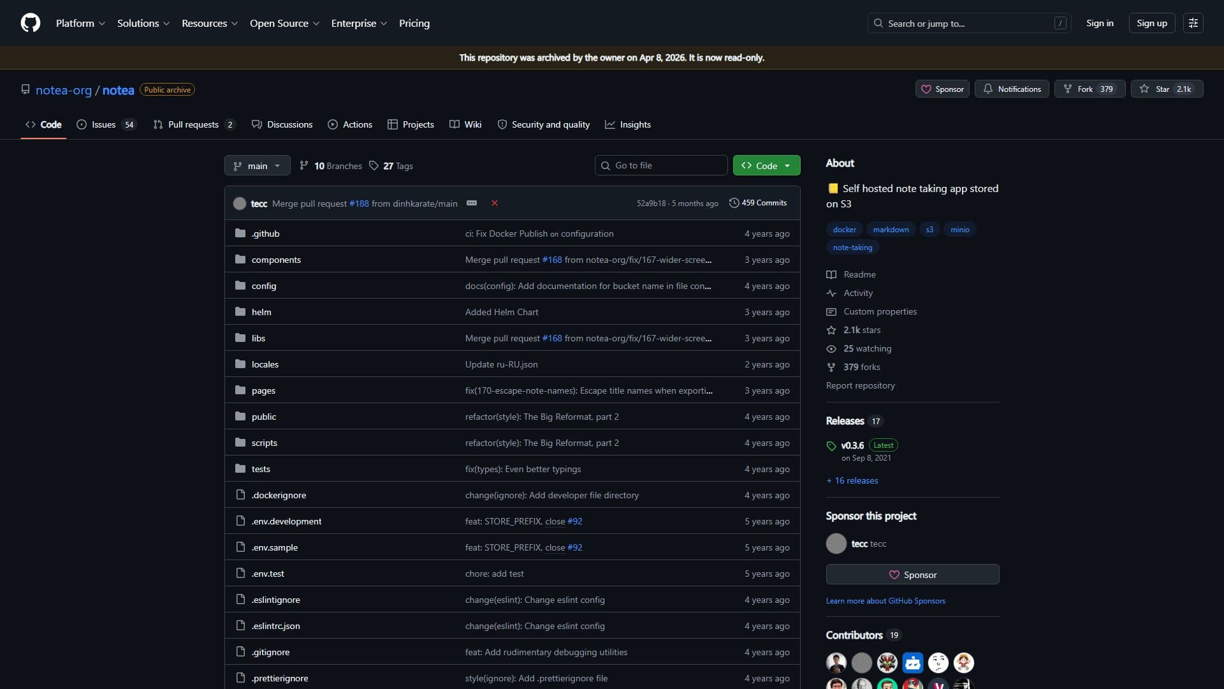Open the Discussions tab
This screenshot has height=689, width=1224.
click(282, 124)
